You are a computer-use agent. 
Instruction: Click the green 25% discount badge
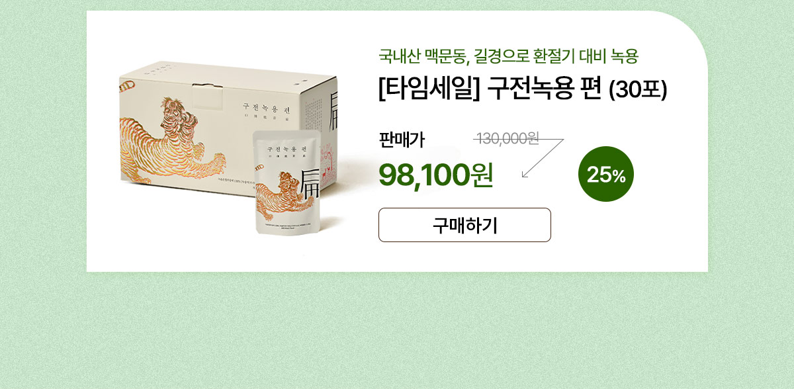pyautogui.click(x=606, y=174)
